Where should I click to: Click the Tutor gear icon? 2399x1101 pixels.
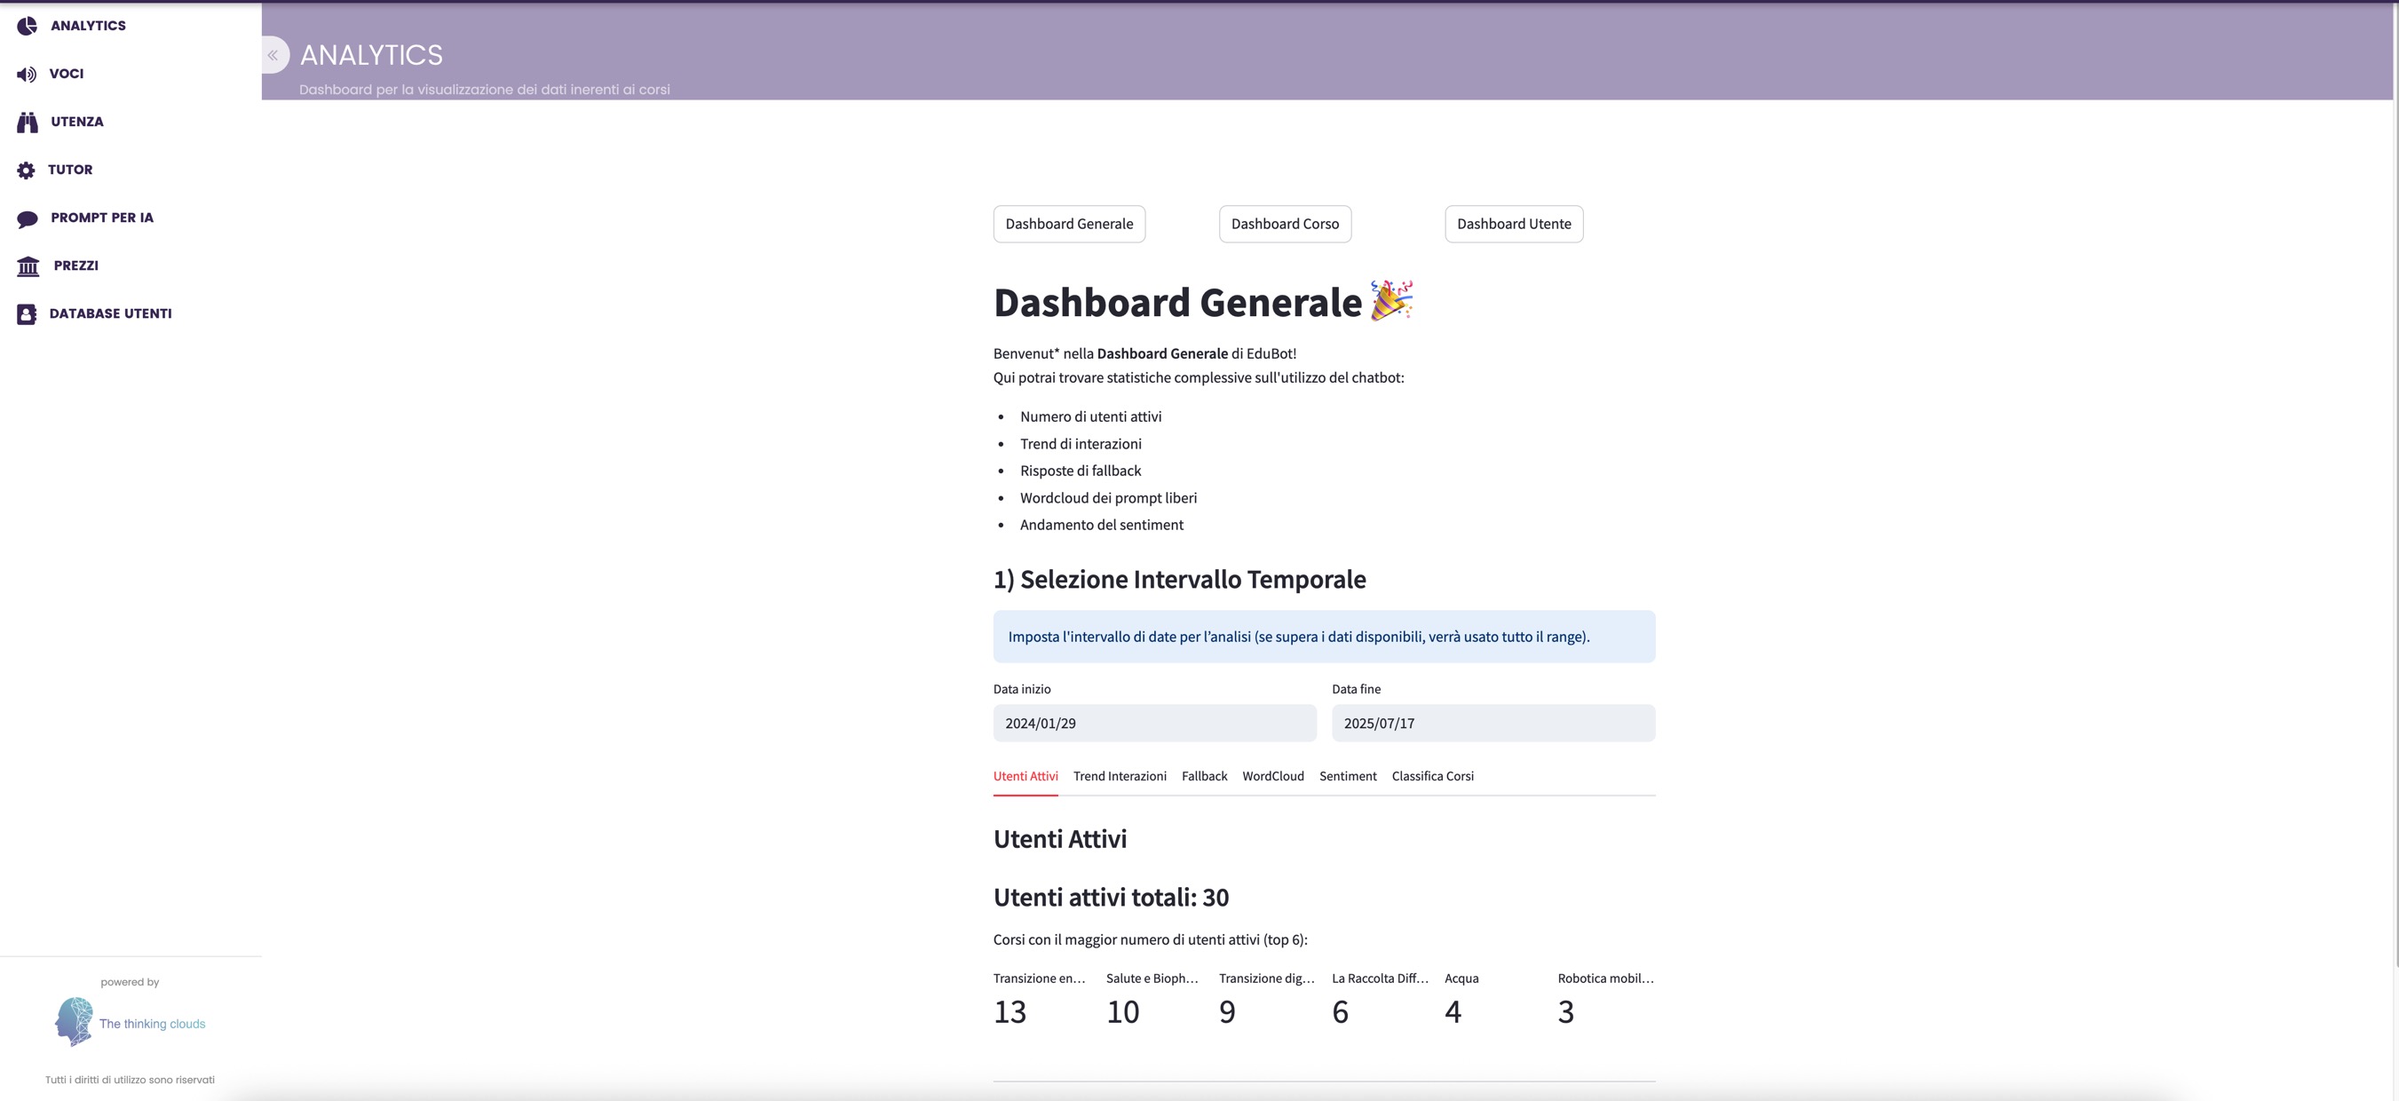[x=26, y=170]
